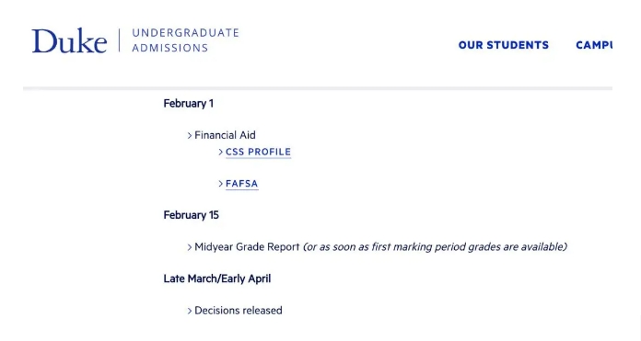Image resolution: width=641 pixels, height=341 pixels.
Task: Click the Duke logo wordmark
Action: pos(69,40)
